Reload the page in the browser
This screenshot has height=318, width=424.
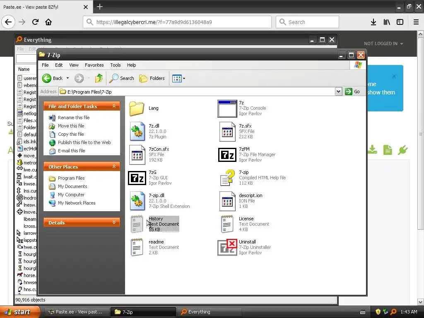point(36,22)
